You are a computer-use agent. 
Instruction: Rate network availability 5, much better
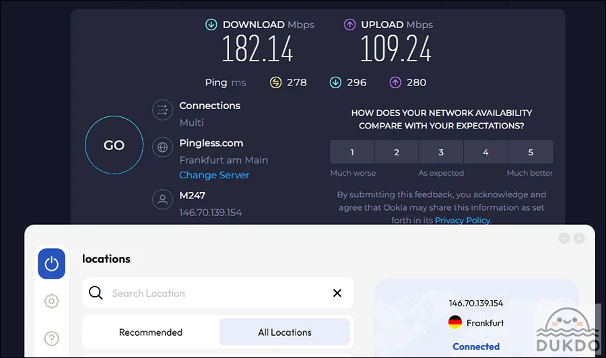click(531, 152)
